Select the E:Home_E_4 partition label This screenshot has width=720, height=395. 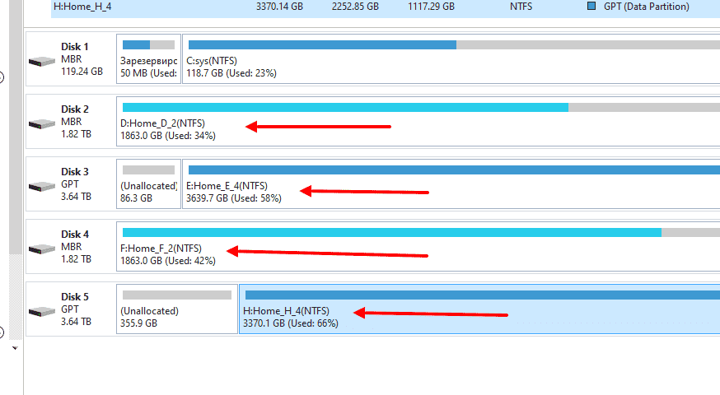pos(227,186)
